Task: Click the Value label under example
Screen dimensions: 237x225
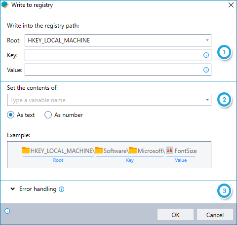Action: click(181, 160)
